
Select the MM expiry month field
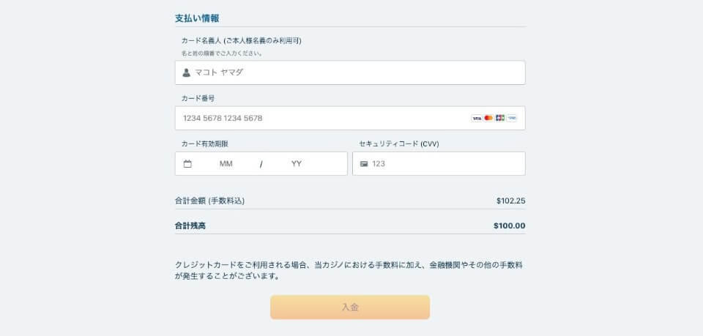226,164
